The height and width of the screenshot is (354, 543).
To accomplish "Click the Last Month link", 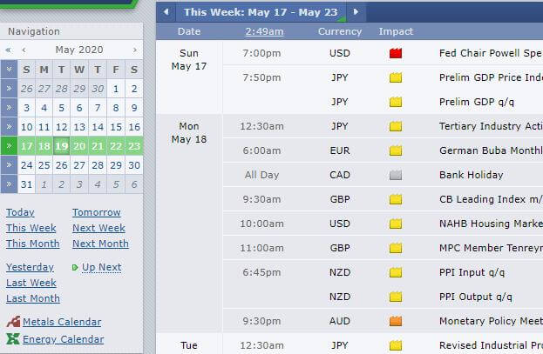I will [x=33, y=298].
